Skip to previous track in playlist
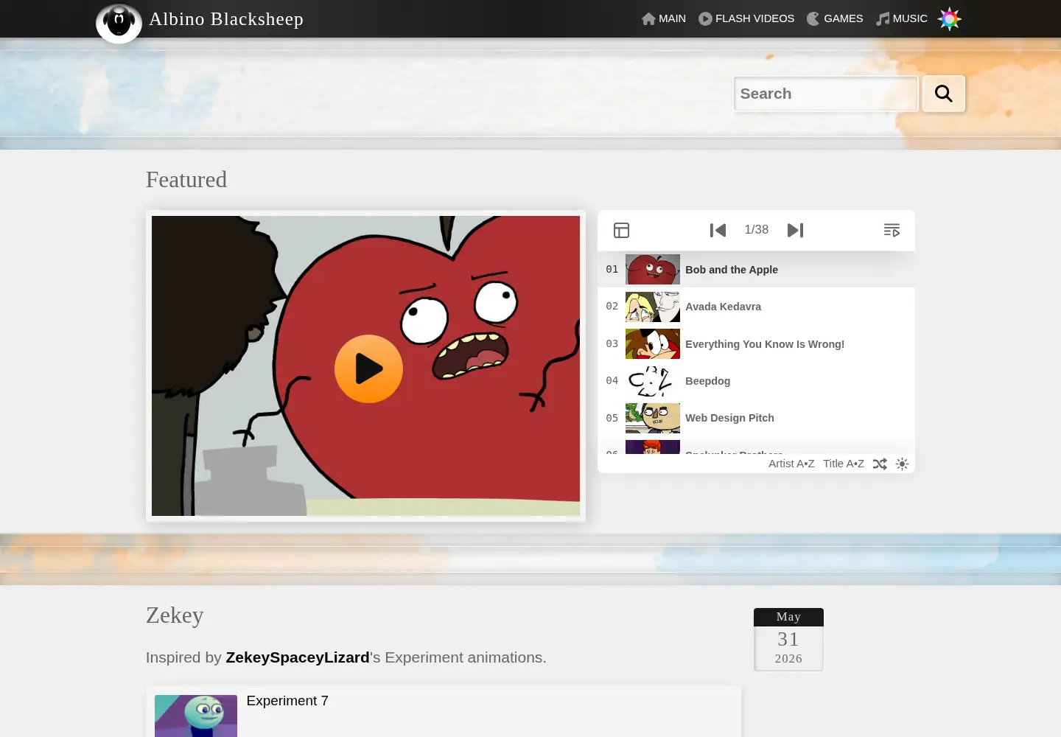This screenshot has height=737, width=1061. click(718, 230)
